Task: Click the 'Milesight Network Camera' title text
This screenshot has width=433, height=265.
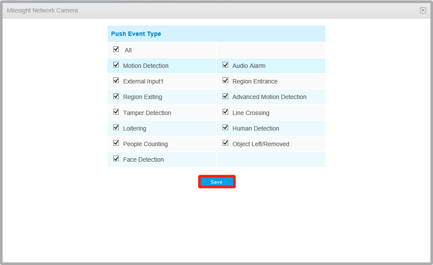Action: pyautogui.click(x=42, y=10)
